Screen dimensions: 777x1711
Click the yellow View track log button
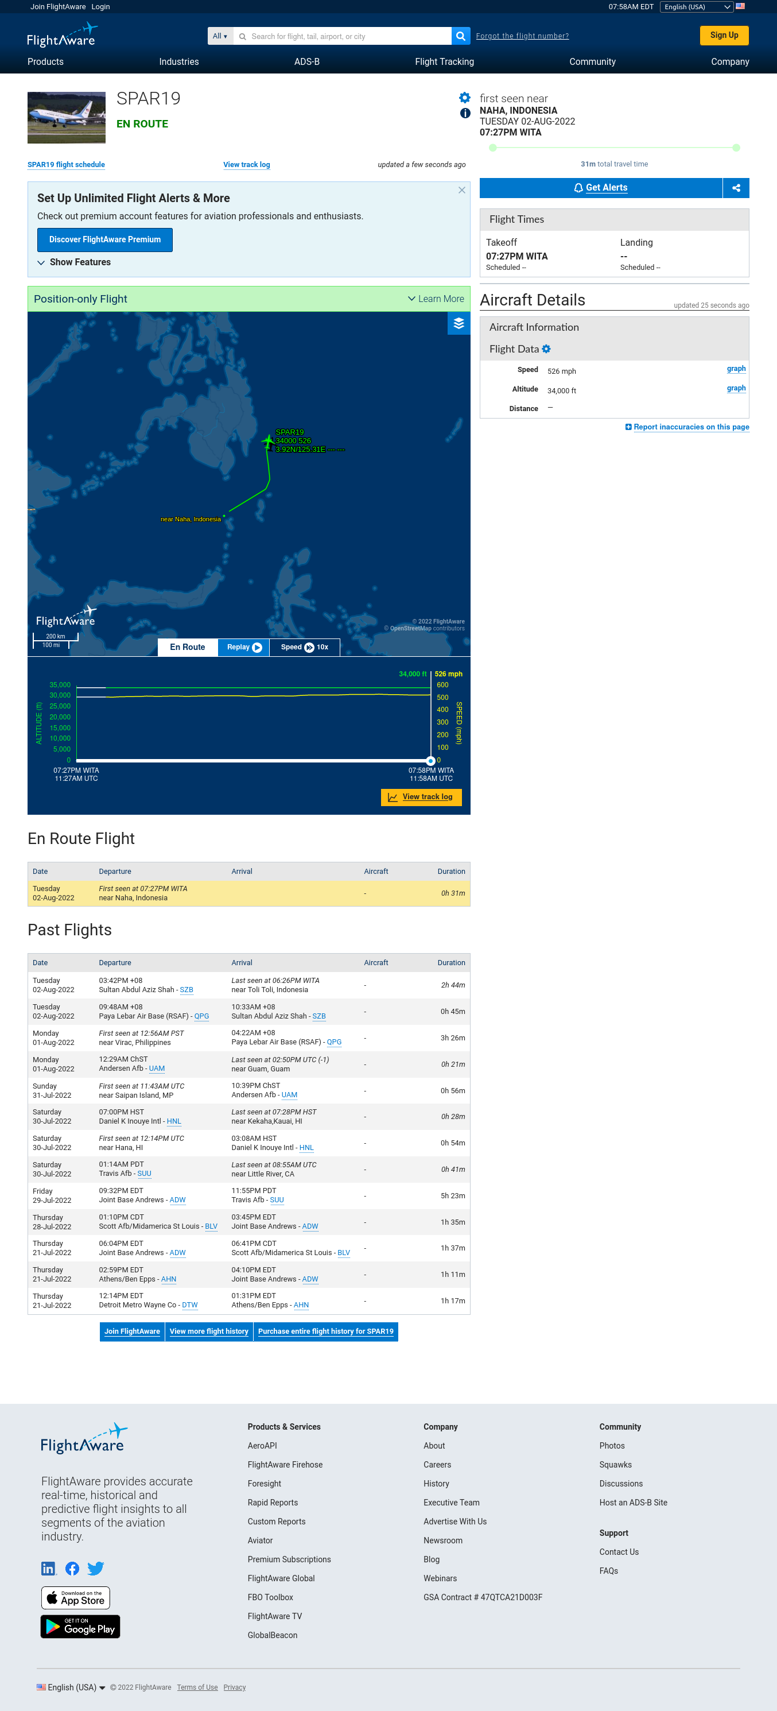pyautogui.click(x=421, y=797)
